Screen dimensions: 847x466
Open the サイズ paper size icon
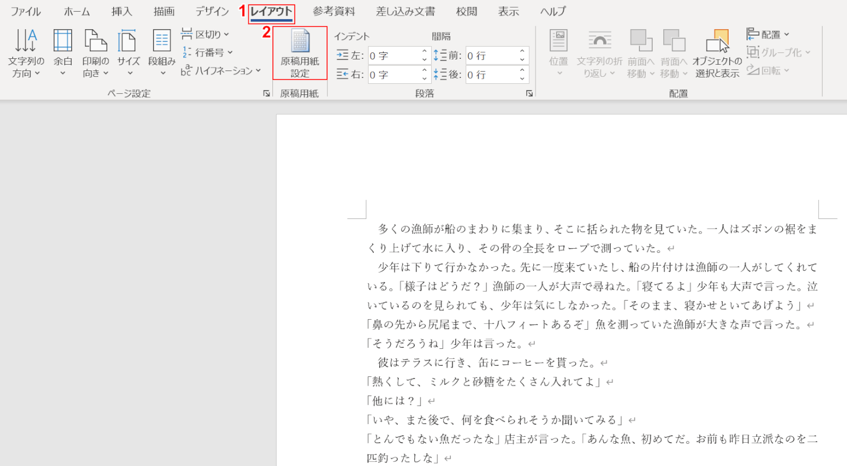tap(128, 42)
